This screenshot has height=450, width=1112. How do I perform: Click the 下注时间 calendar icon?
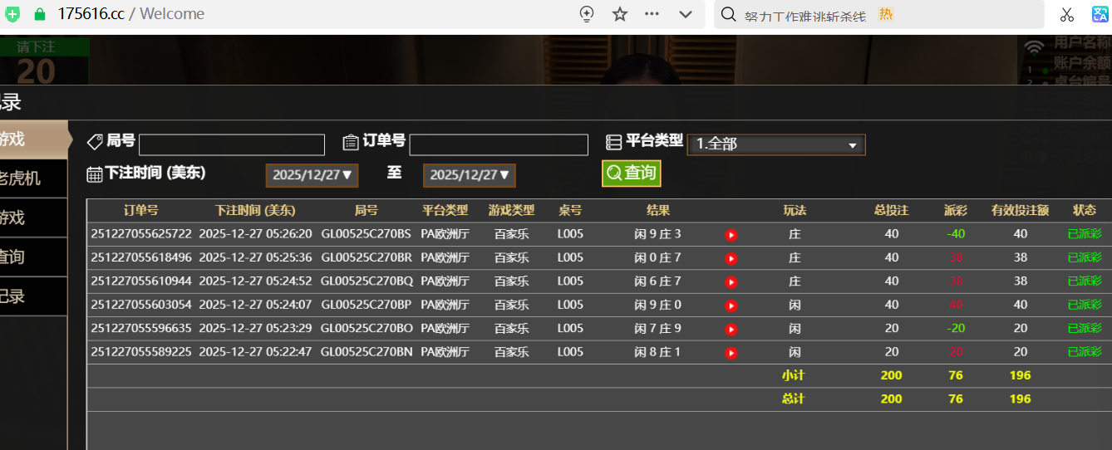pyautogui.click(x=95, y=174)
